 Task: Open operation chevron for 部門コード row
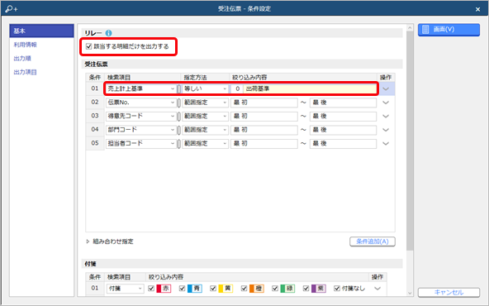(386, 130)
